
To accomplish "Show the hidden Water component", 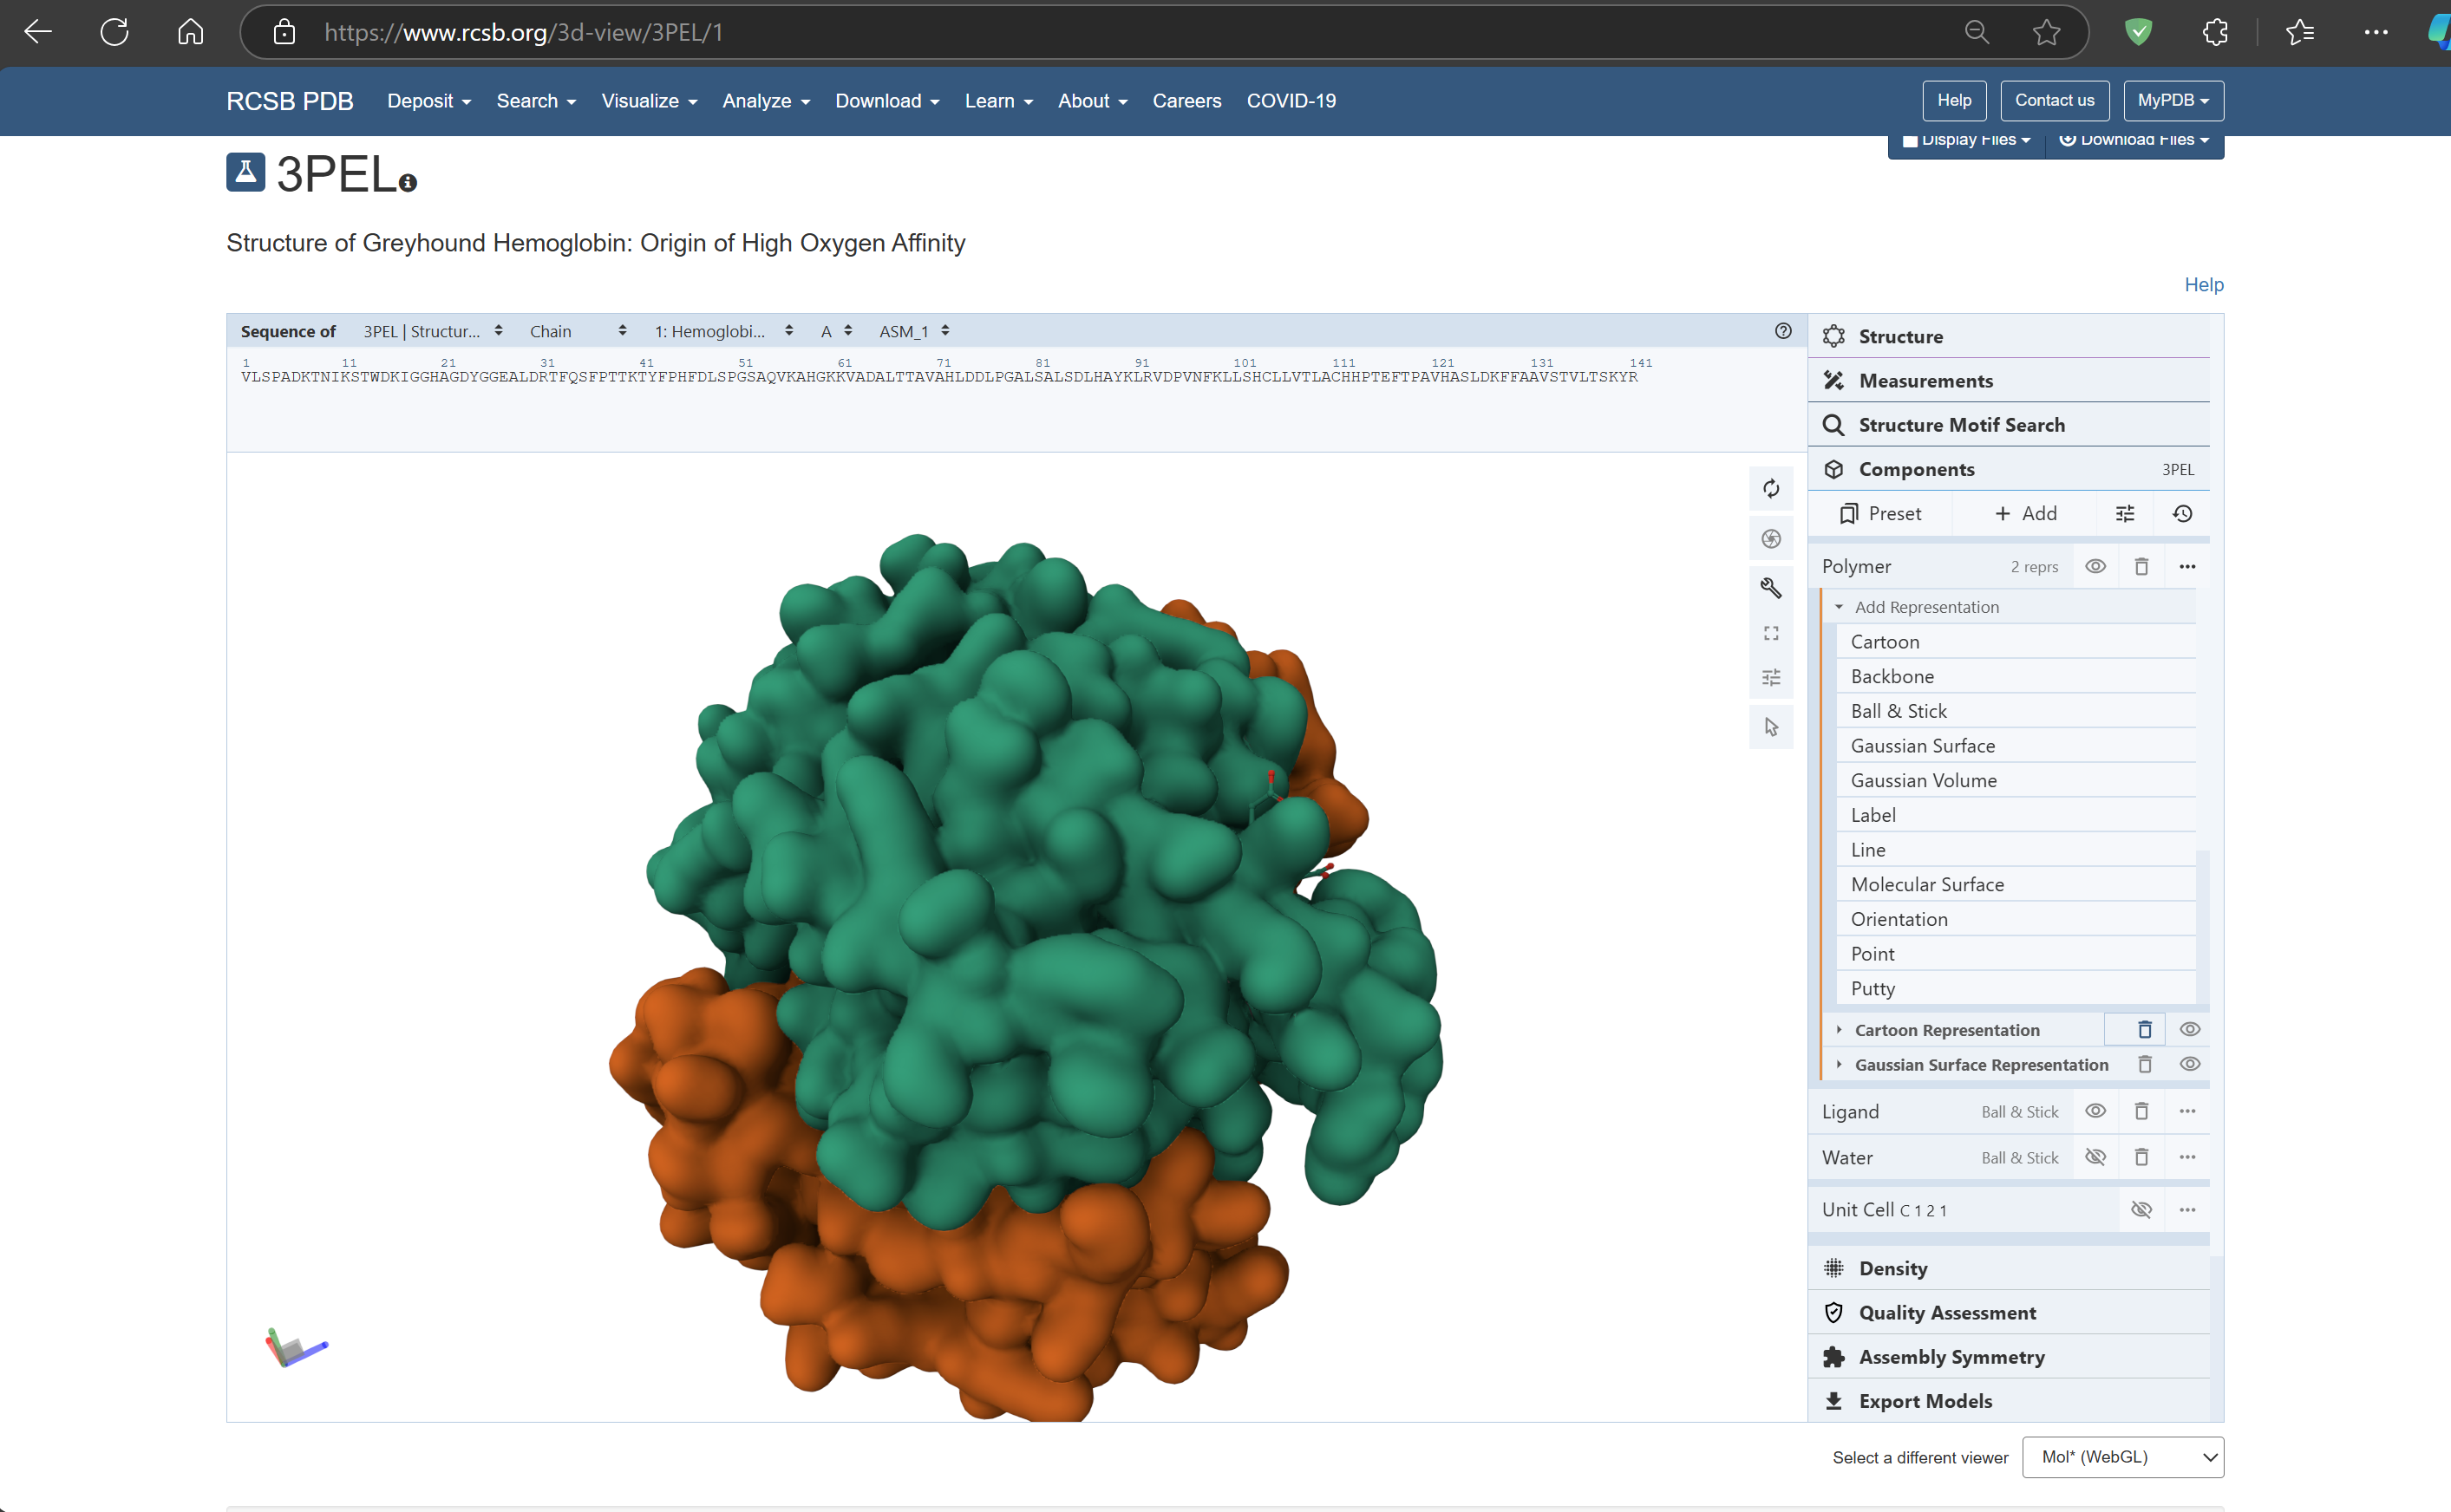I will pyautogui.click(x=2097, y=1157).
